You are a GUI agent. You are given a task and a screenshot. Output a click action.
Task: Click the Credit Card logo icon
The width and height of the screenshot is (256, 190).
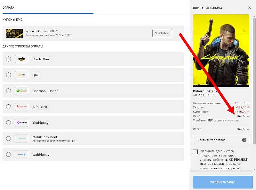[x=21, y=59]
